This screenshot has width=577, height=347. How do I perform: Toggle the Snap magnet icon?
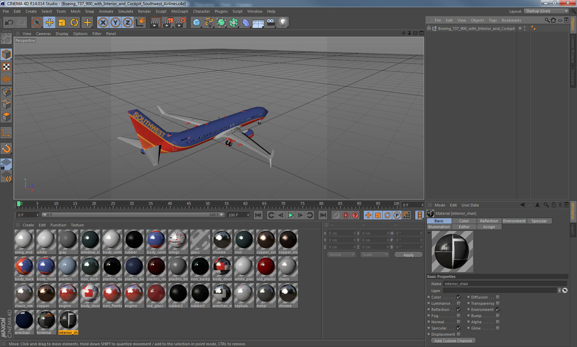coord(6,148)
